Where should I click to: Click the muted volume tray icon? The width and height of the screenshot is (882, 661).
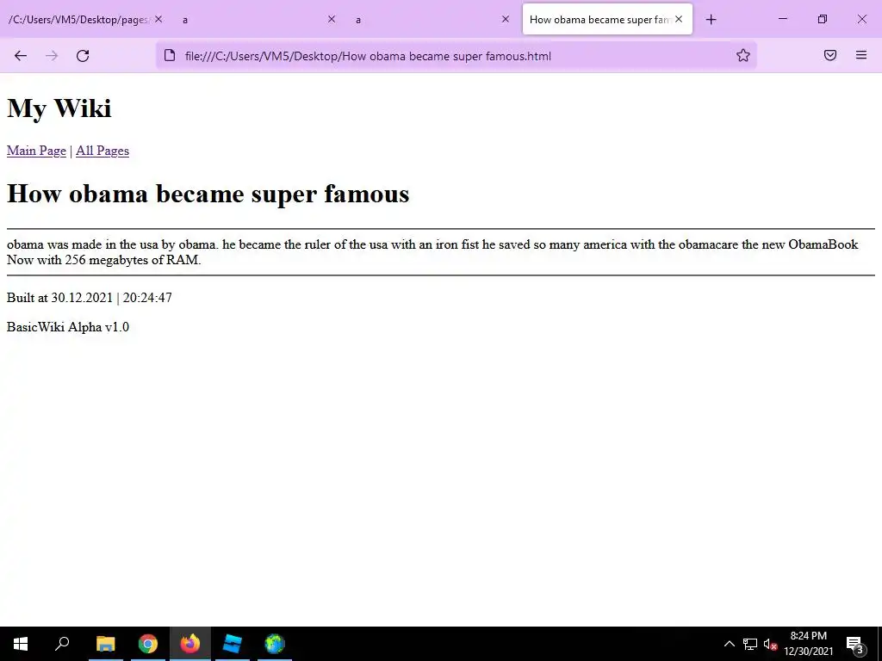(770, 644)
